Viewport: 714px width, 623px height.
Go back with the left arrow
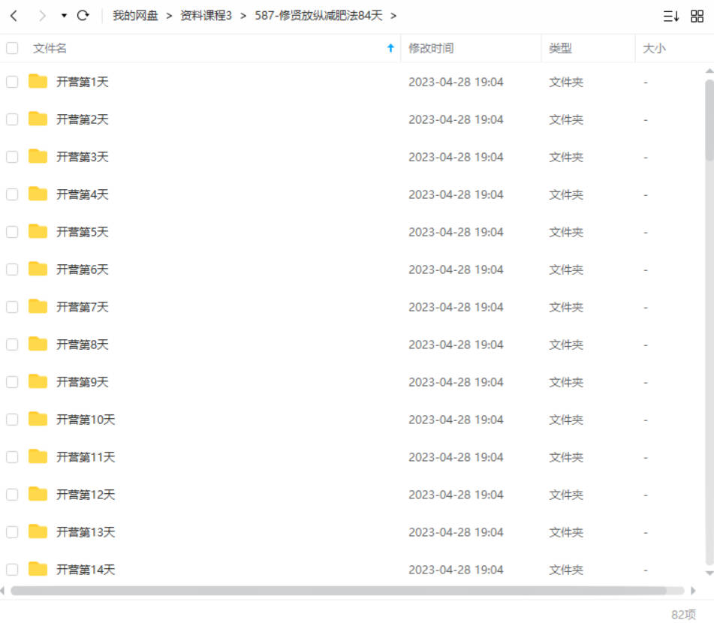(14, 16)
